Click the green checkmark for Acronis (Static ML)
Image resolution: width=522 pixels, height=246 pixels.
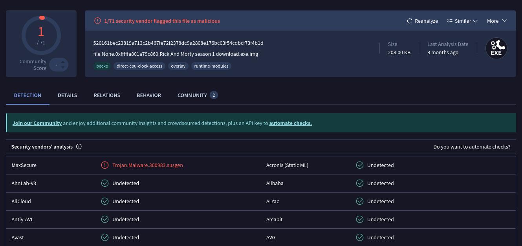pos(359,165)
